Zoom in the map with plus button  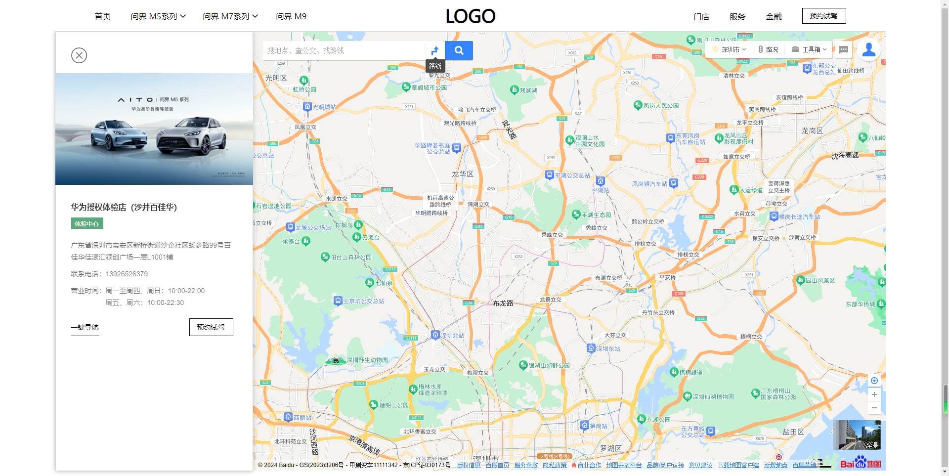click(x=874, y=394)
